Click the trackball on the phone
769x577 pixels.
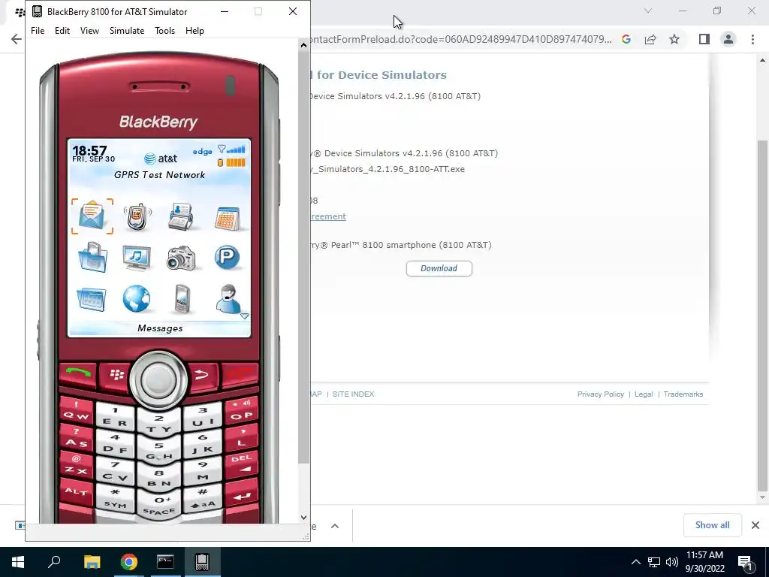pos(158,379)
